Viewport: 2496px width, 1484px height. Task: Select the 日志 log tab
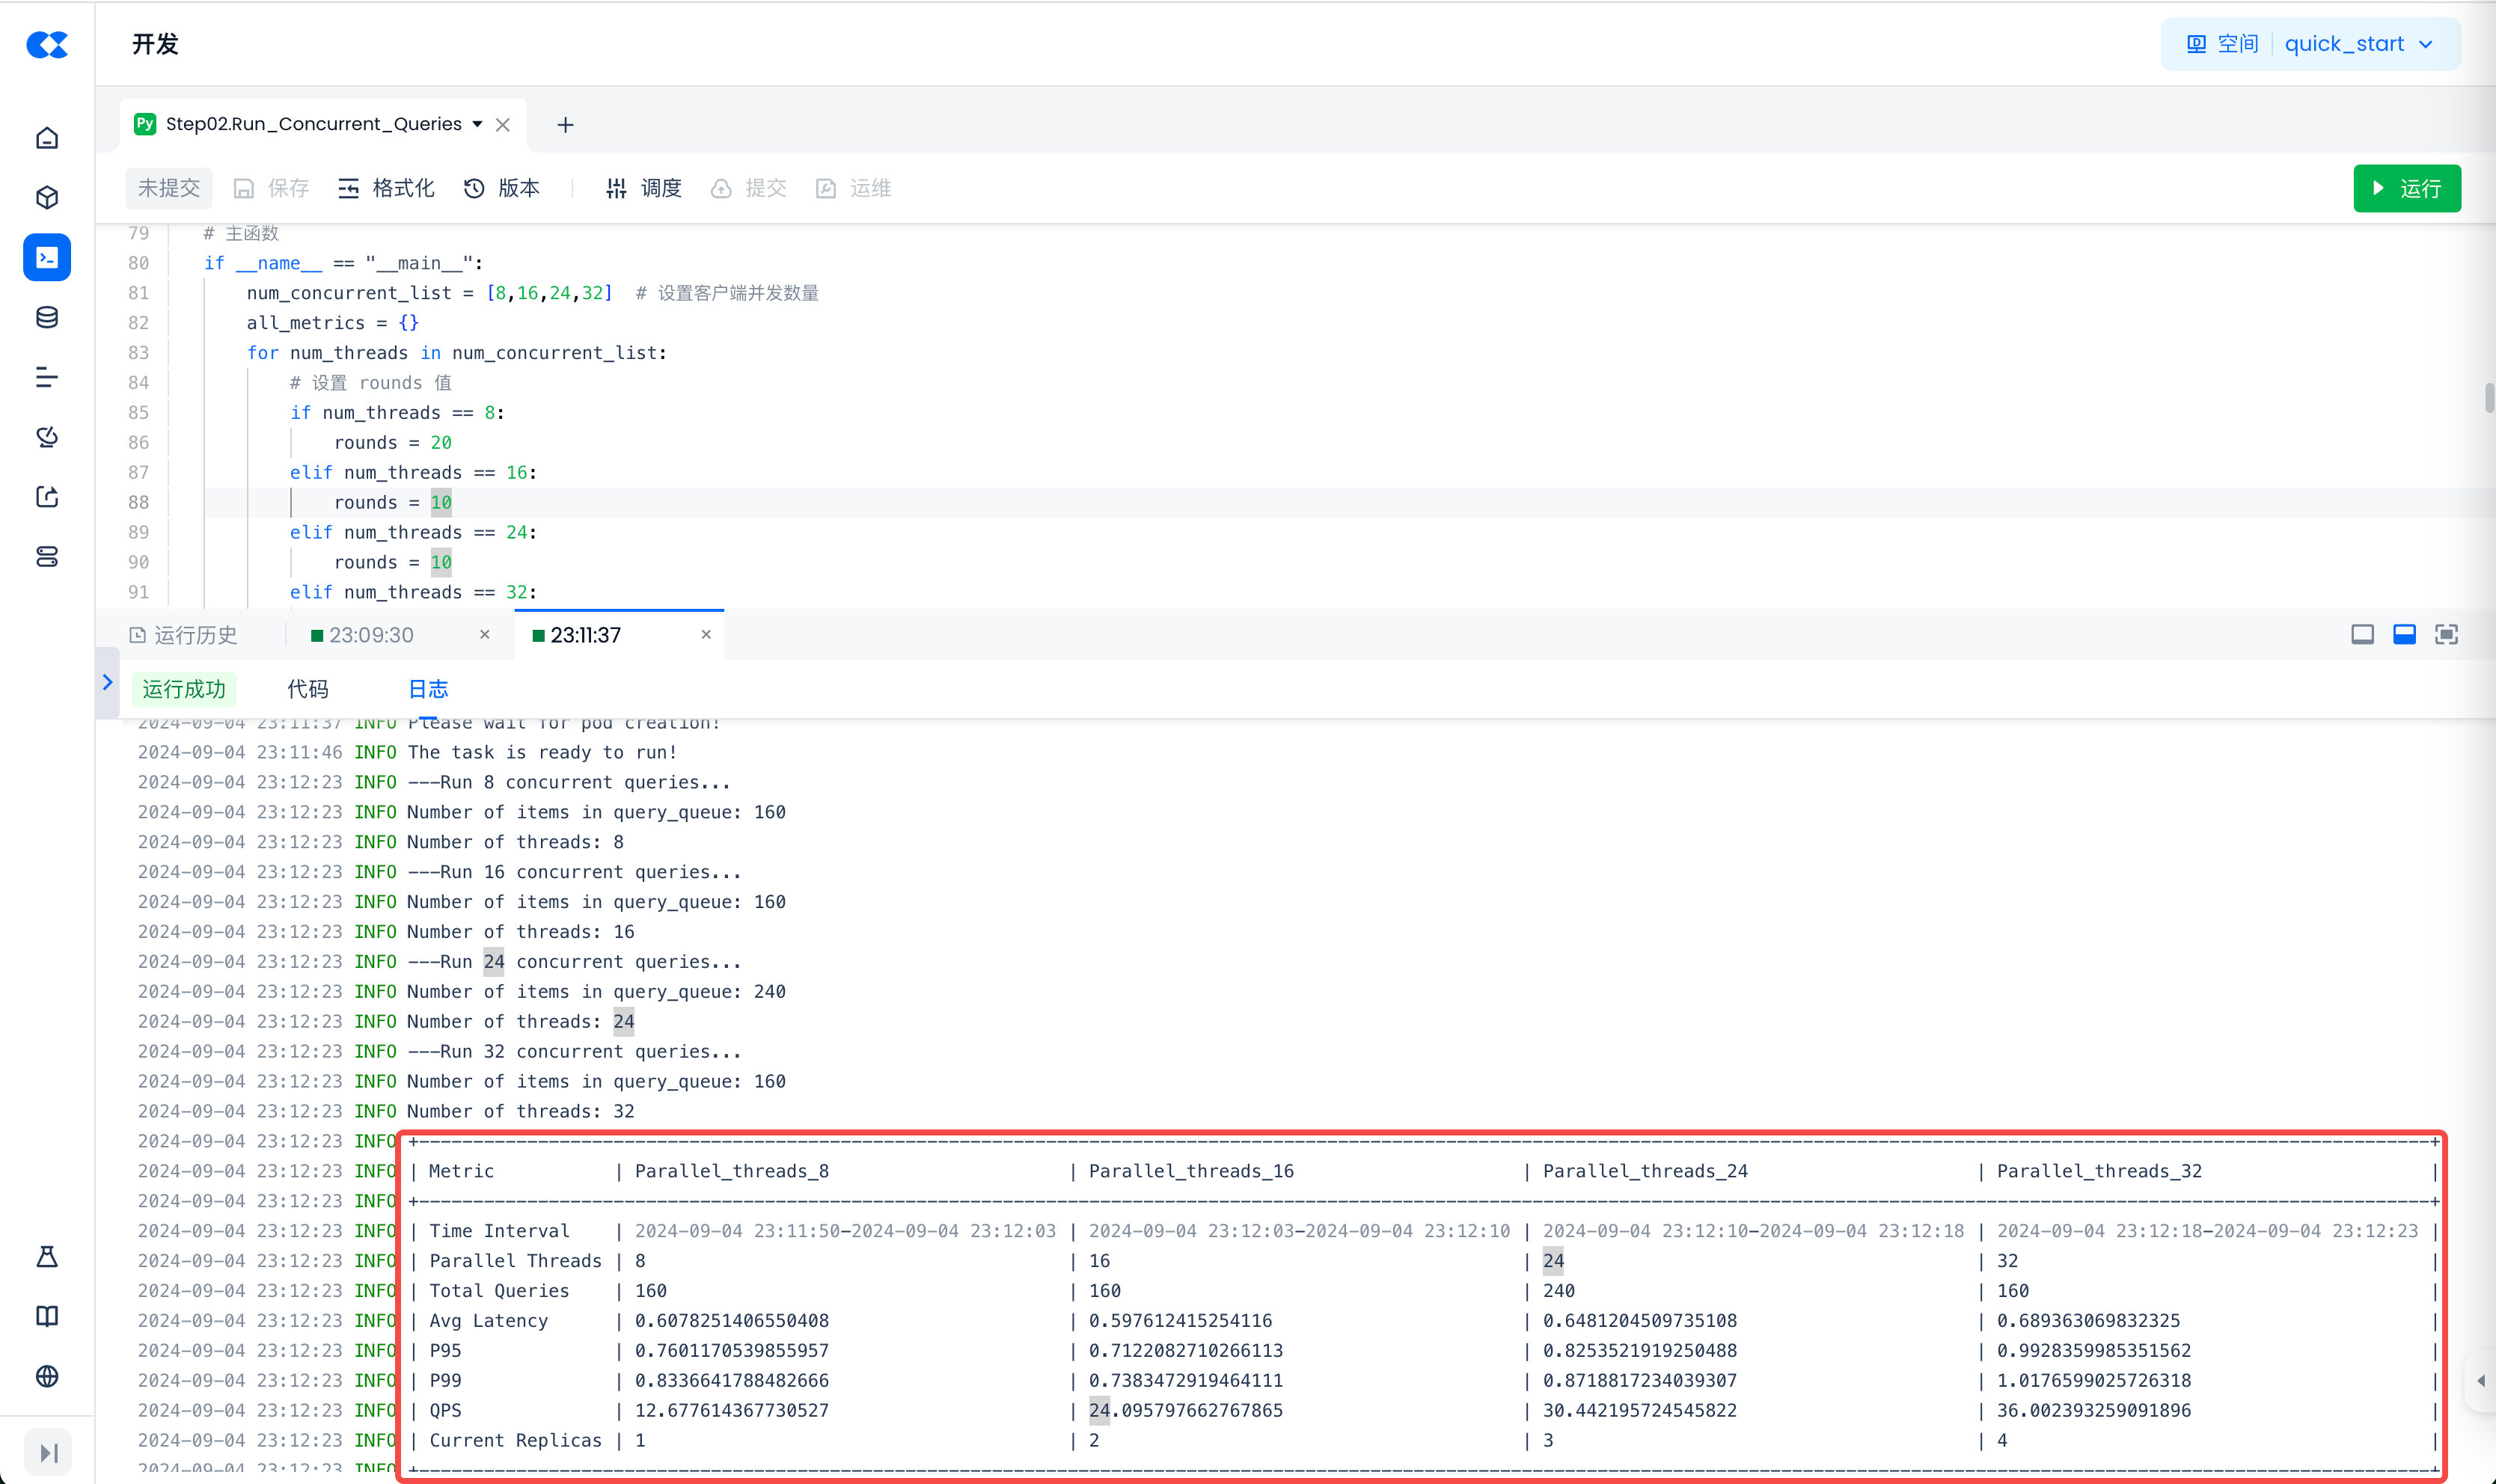pos(428,689)
